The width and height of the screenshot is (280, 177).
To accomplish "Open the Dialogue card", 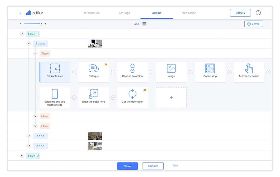I will tap(94, 72).
